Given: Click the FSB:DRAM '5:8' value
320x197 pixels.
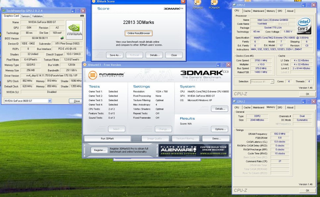Looking at the screenshot, I should coord(280,138).
